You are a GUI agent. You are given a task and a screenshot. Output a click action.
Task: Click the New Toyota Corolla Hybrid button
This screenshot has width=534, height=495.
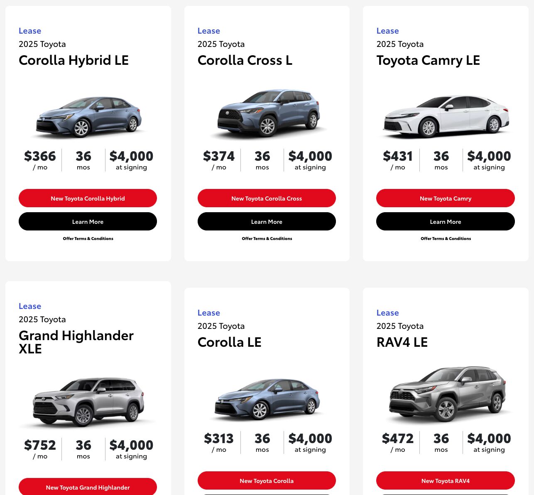click(88, 198)
